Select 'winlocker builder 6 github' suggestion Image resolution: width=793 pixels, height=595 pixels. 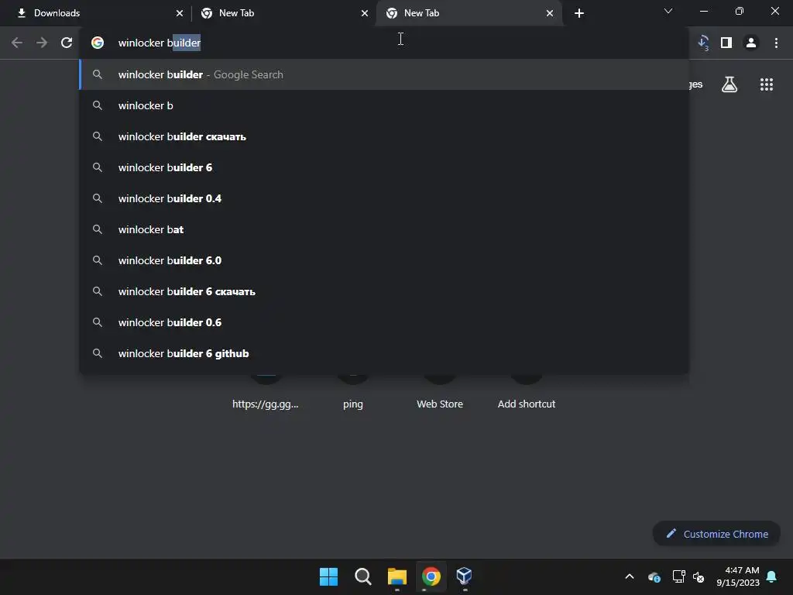pos(384,353)
